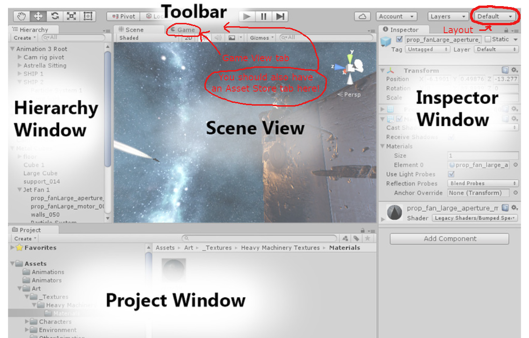Expand SHIP 1 in Hierarchy
This screenshot has width=529, height=338.
(x=20, y=73)
